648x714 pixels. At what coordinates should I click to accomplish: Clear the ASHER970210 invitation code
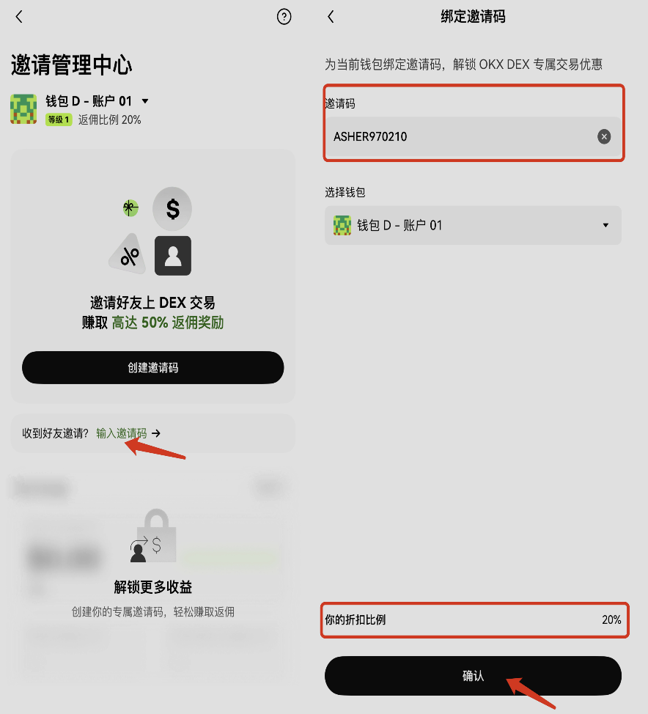coord(604,136)
